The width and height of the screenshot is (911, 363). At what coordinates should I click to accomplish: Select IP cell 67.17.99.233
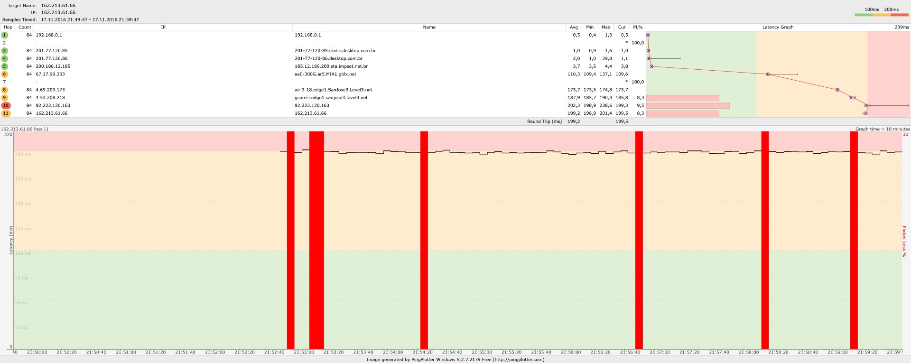50,74
